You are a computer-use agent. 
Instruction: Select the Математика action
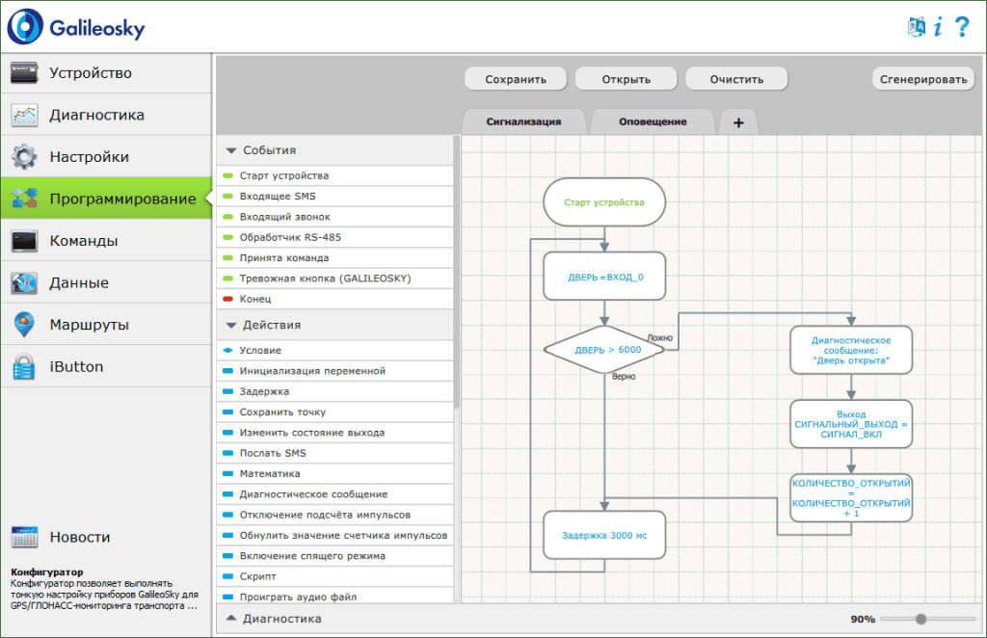tap(334, 474)
